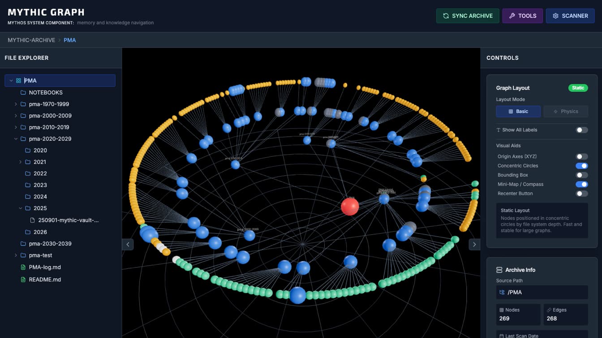
Task: Click the pma-2010-2019 folder icon
Action: tap(23, 127)
